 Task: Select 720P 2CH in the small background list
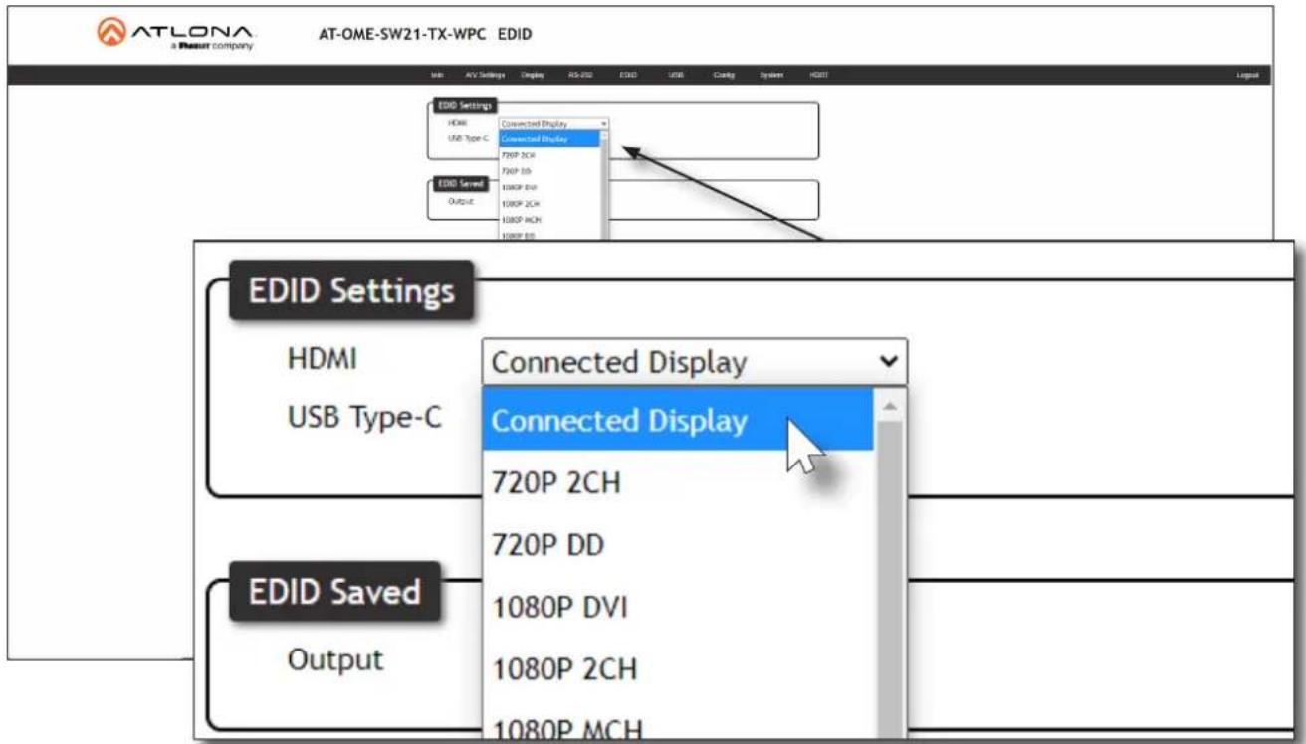pyautogui.click(x=550, y=156)
